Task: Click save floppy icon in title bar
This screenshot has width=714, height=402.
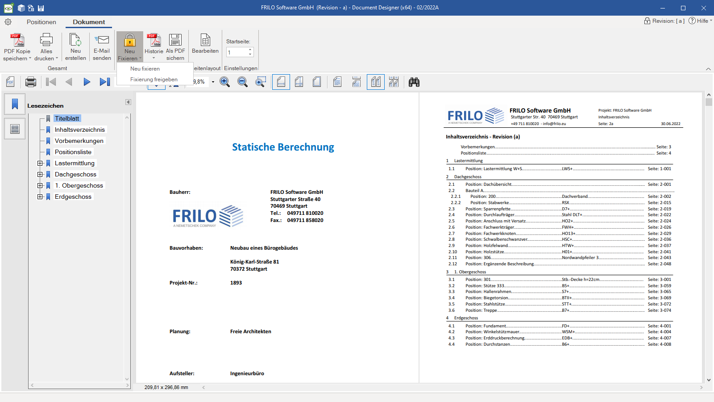Action: pyautogui.click(x=41, y=8)
